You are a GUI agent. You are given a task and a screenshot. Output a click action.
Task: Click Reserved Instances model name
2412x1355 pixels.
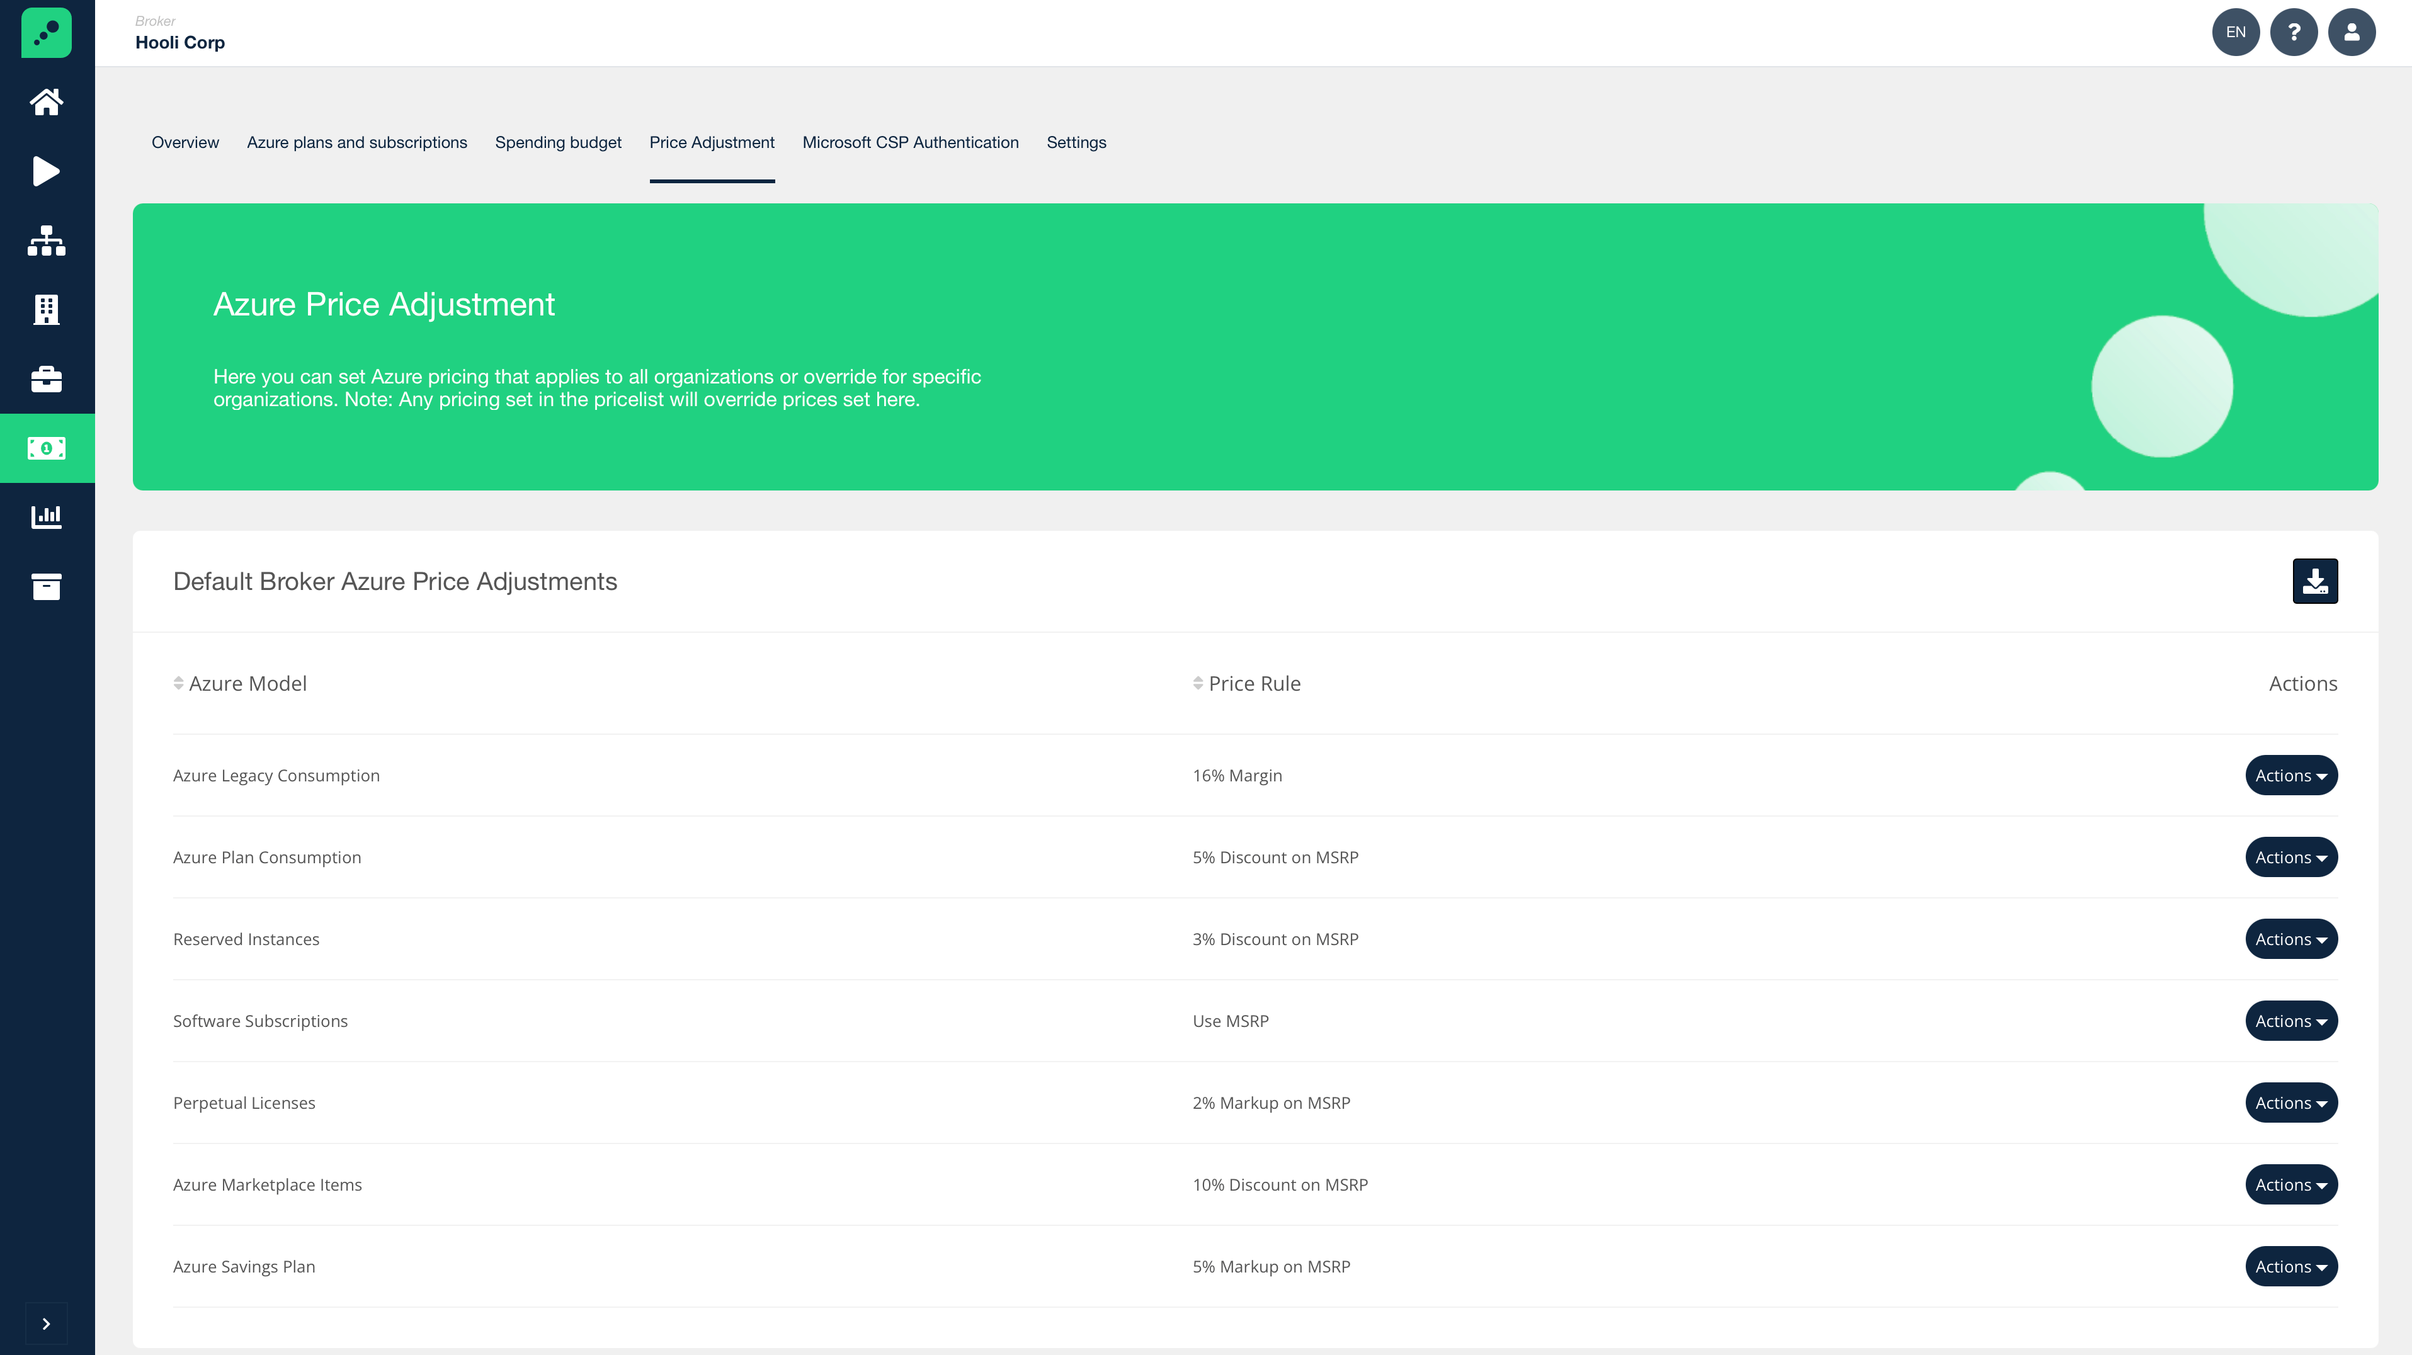pyautogui.click(x=246, y=939)
